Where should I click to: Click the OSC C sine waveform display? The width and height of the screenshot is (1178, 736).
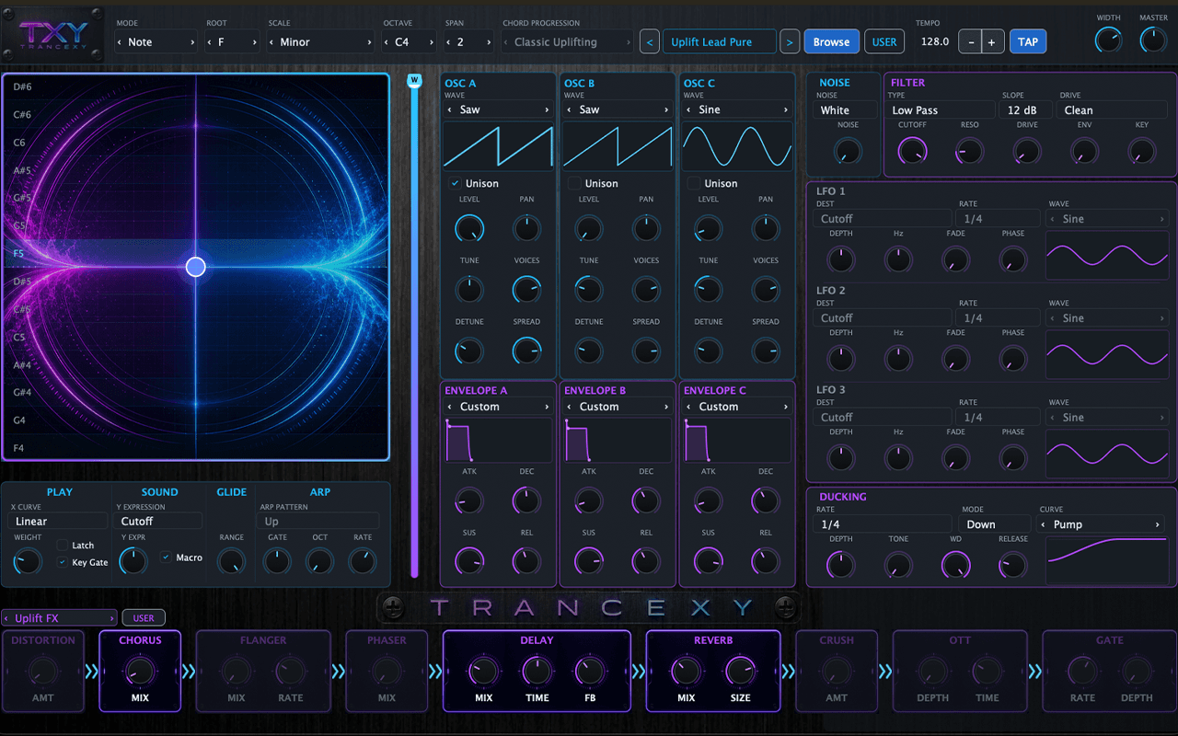pos(737,146)
